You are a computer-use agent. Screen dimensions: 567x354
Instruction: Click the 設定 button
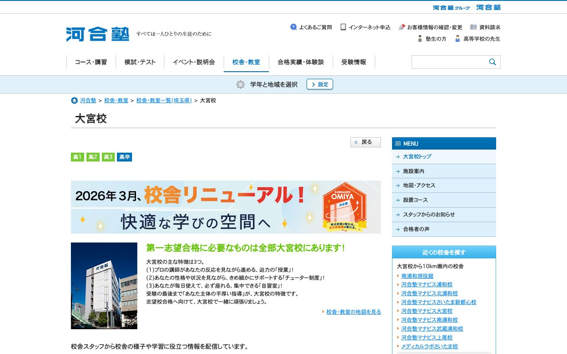pyautogui.click(x=320, y=84)
